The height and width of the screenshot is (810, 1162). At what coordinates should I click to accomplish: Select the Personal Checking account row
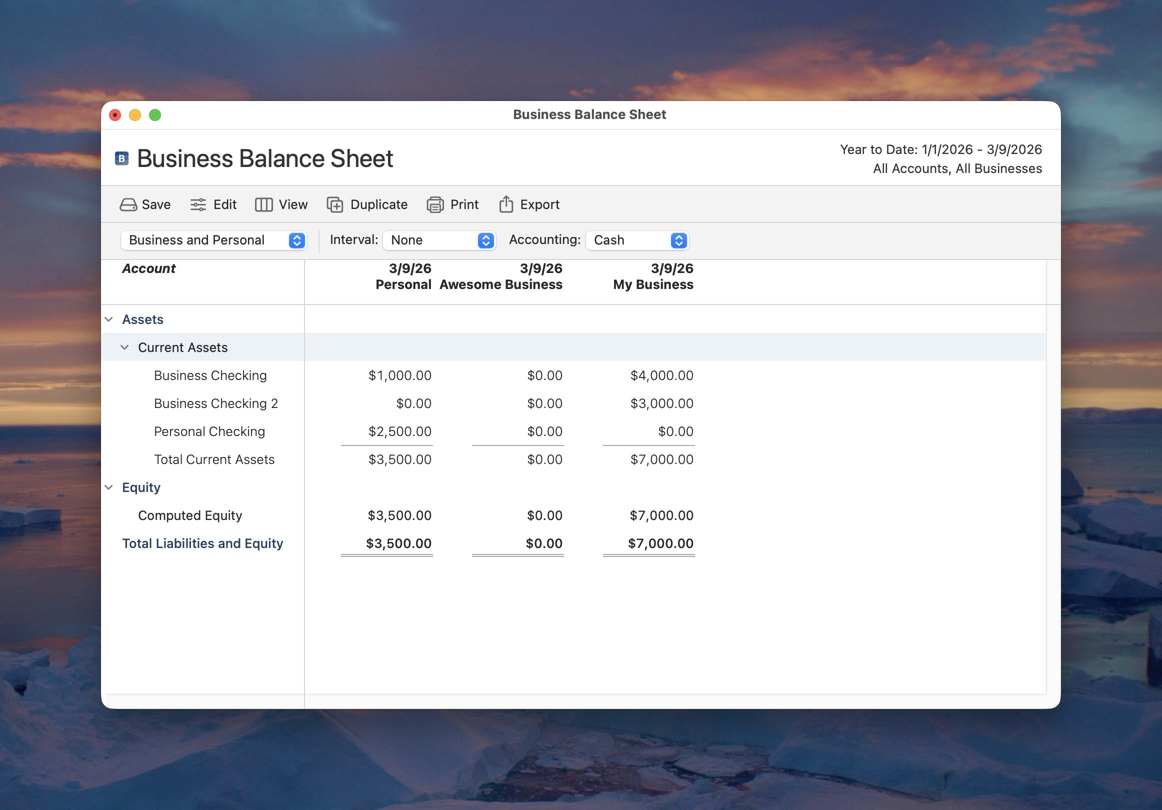(x=209, y=431)
